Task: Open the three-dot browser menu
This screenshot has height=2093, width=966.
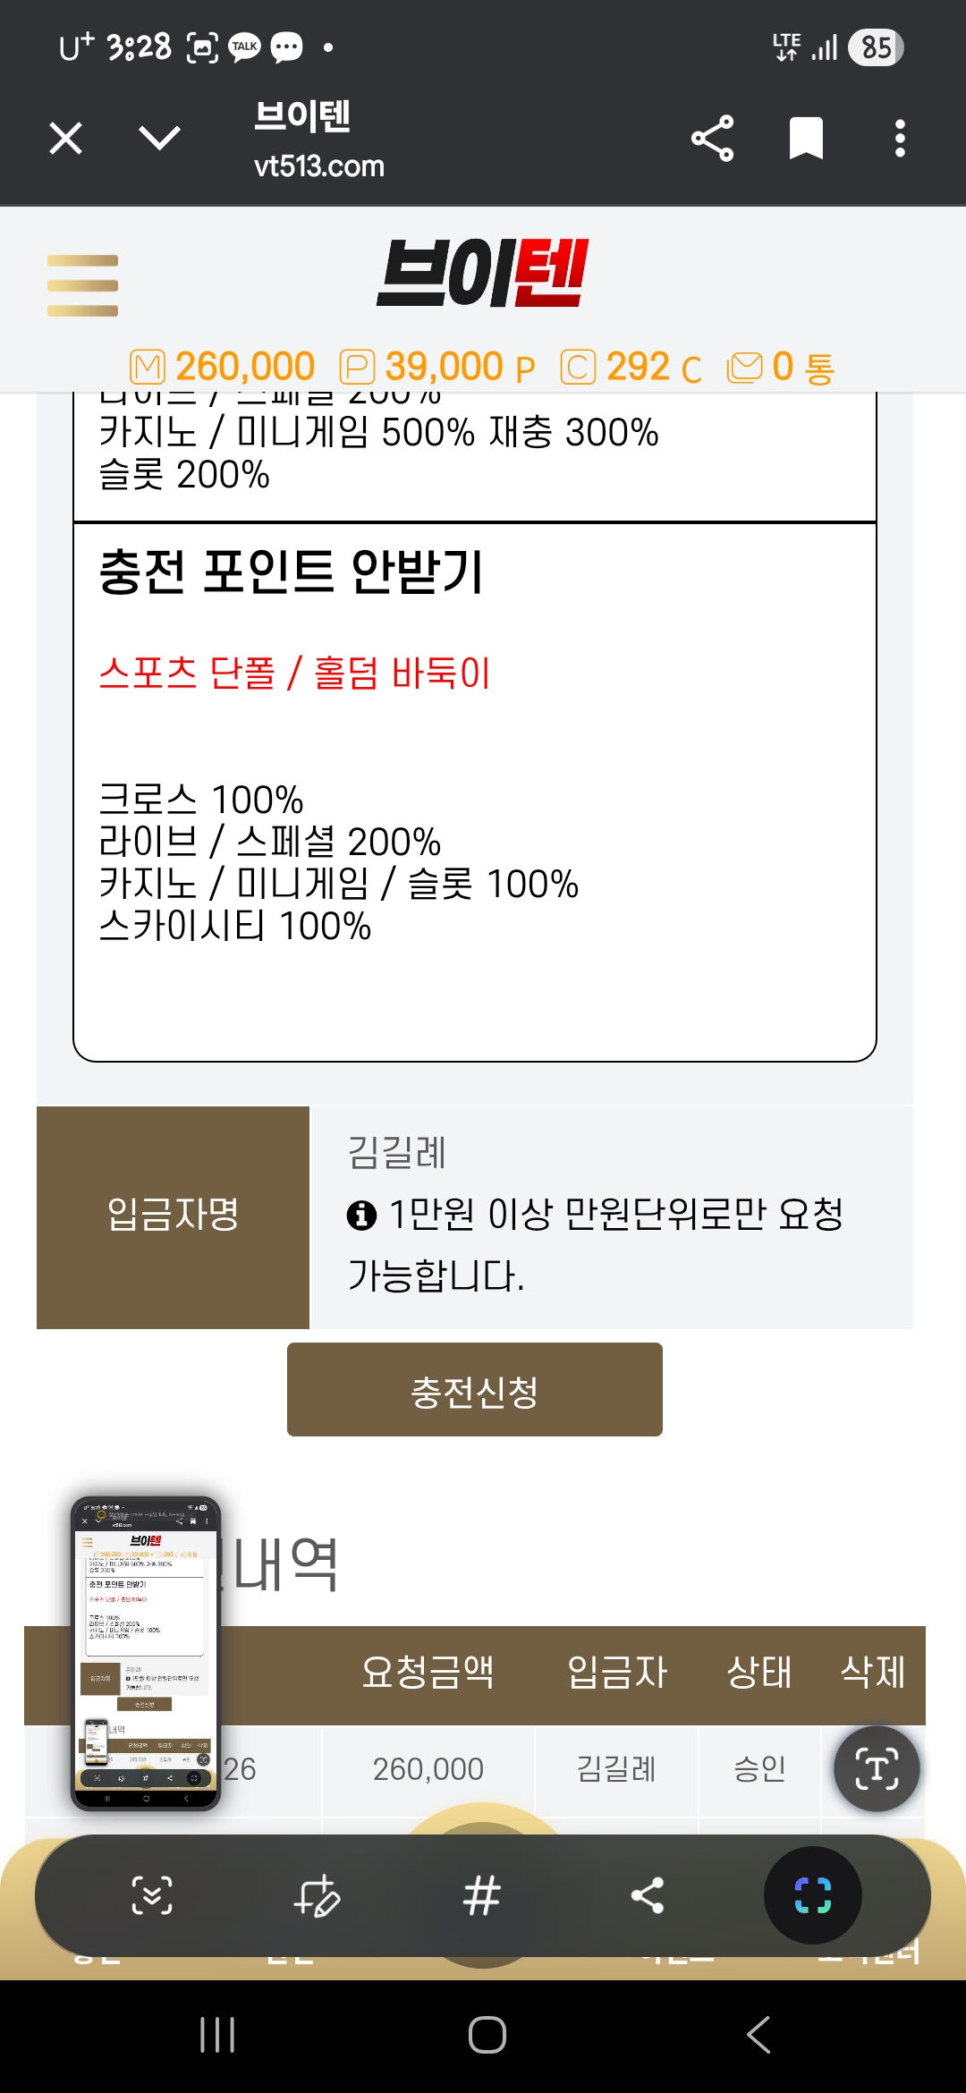Action: coord(900,139)
